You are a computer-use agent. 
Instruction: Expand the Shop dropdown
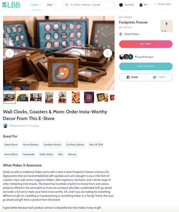coord(51,5)
